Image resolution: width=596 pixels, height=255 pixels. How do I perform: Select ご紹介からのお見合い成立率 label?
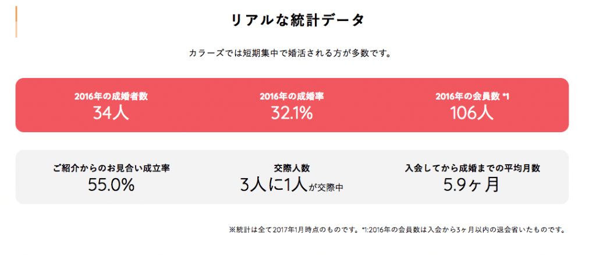[x=111, y=168]
